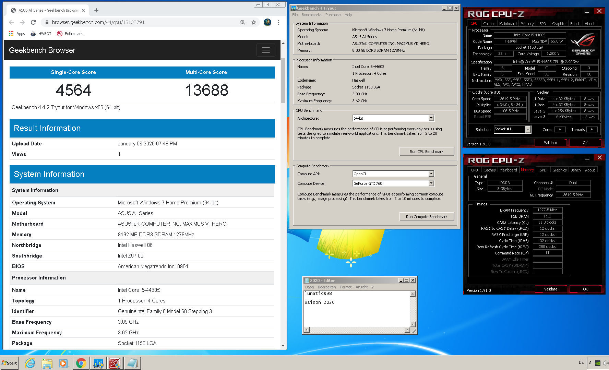Screen dimensions: 609x370
Task: Open Graphics tab in upper CPU-Z
Action: tap(559, 24)
